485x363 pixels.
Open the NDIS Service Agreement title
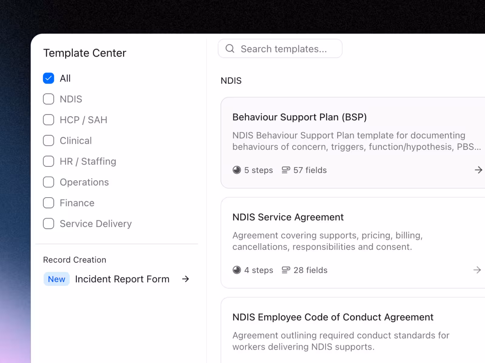click(x=288, y=217)
